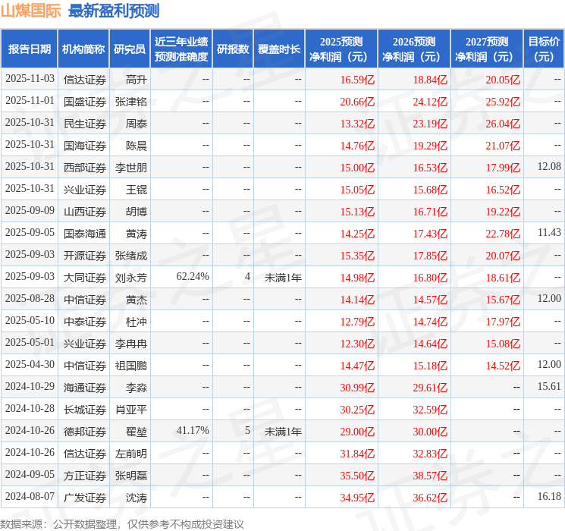Click target price 12.08
Image resolution: width=565 pixels, height=531 pixels.
549,167
